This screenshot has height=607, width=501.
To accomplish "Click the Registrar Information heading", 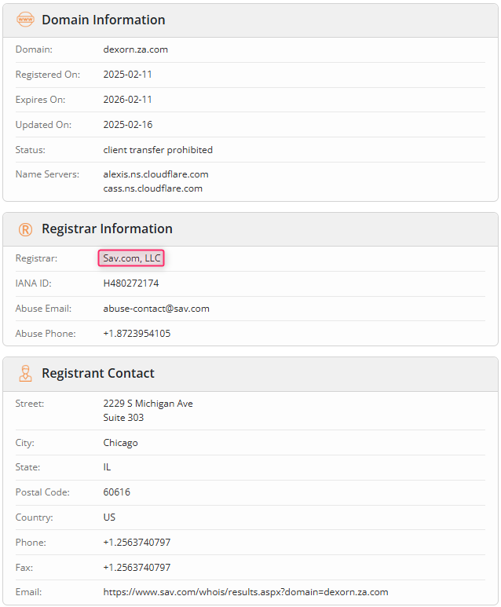I will (108, 229).
